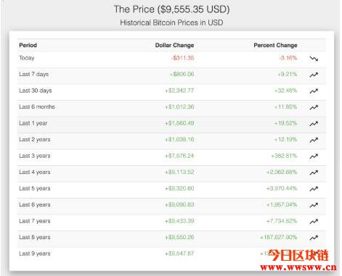Click uptrend icon for Last 2 years

(x=314, y=140)
